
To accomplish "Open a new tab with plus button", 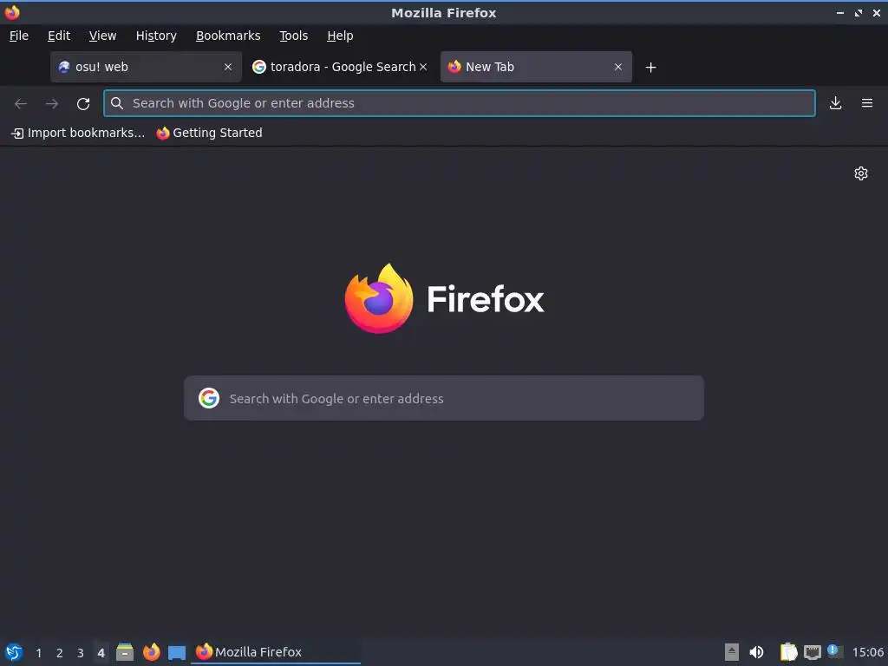I will click(650, 68).
